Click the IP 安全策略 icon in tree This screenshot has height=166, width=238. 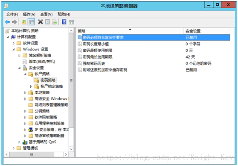point(31,130)
